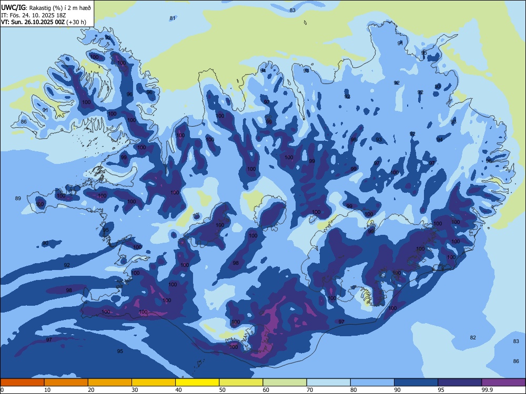The height and width of the screenshot is (394, 526).
Task: Select the 50–60 yellow-green legend swatch
Action: point(241,382)
